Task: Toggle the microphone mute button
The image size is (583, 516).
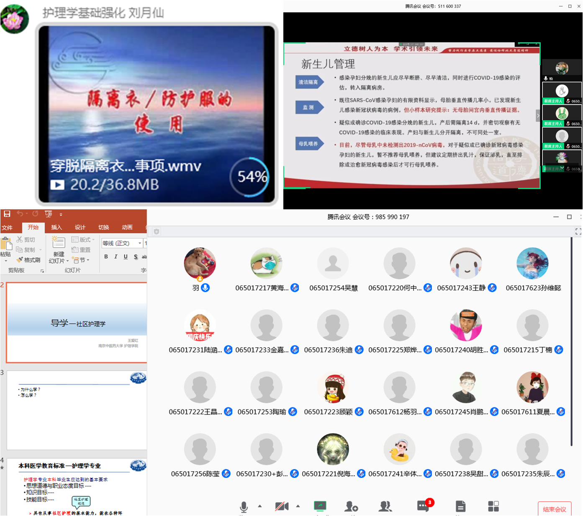Action: pos(244,507)
